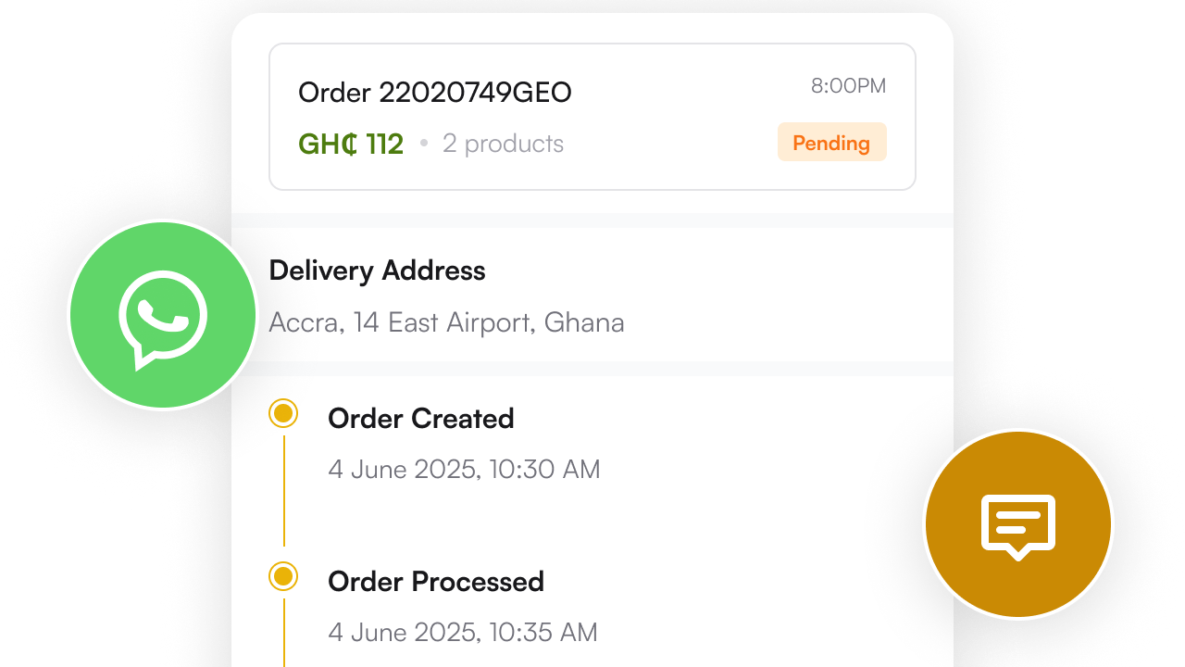The height and width of the screenshot is (667, 1185).
Task: Select the 4 June 2025, 10:30 AM date
Action: pos(464,469)
